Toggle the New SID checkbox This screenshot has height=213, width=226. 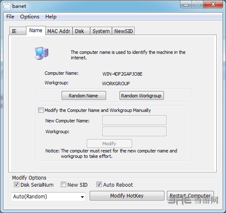[x=63, y=185]
